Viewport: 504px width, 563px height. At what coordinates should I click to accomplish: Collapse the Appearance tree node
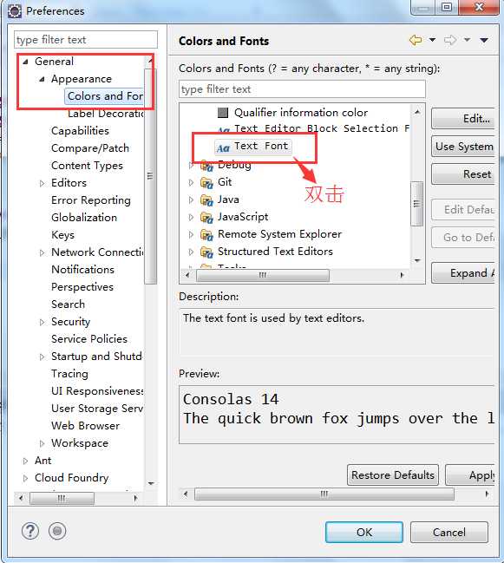(x=42, y=79)
